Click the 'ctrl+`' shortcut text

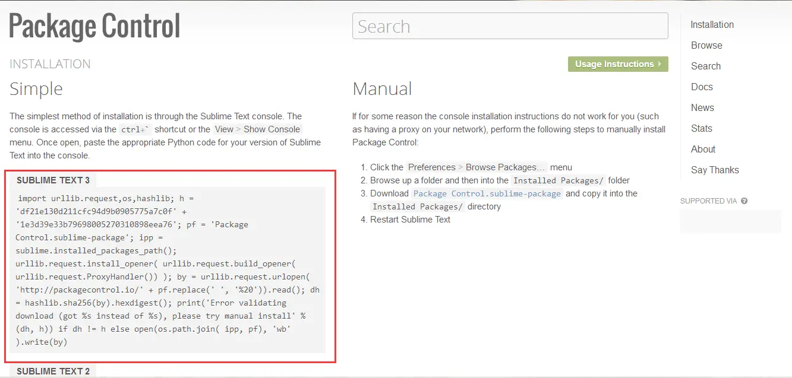pos(135,129)
